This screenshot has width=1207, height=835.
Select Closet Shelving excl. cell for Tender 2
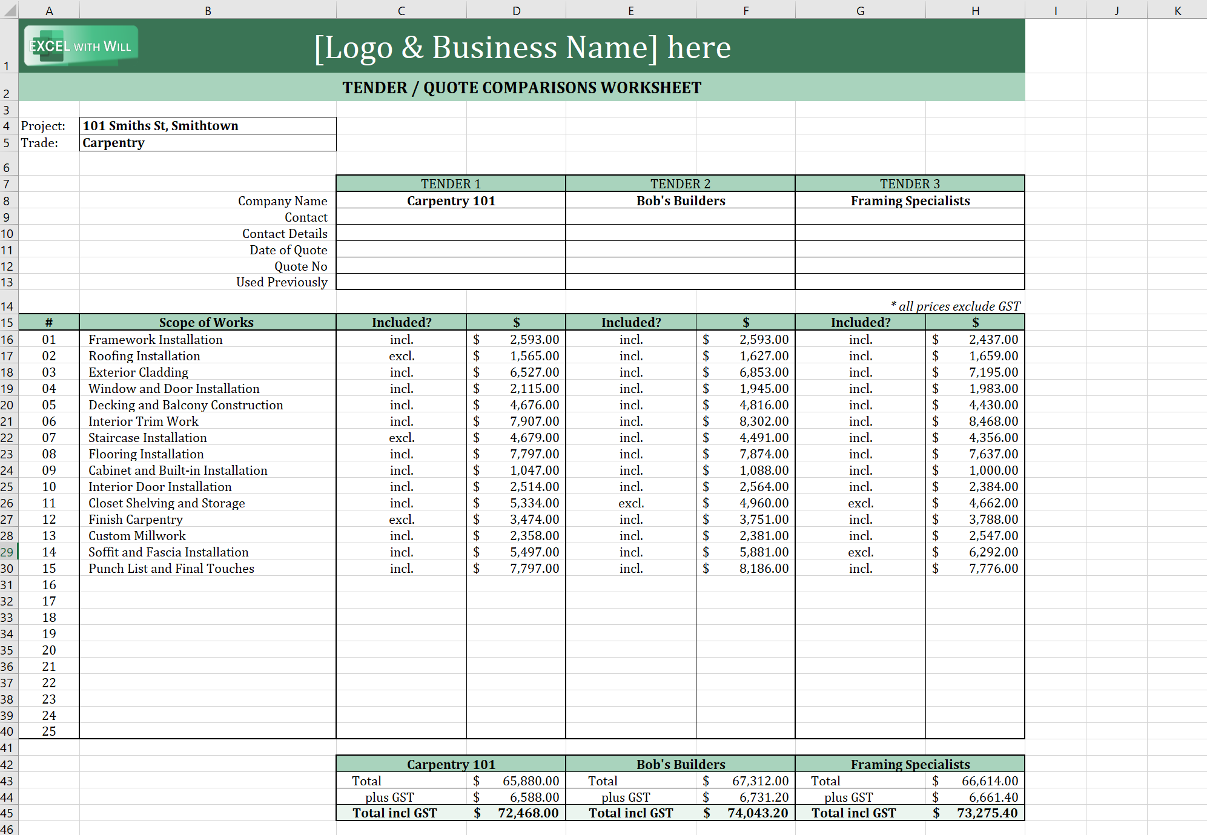pos(631,503)
